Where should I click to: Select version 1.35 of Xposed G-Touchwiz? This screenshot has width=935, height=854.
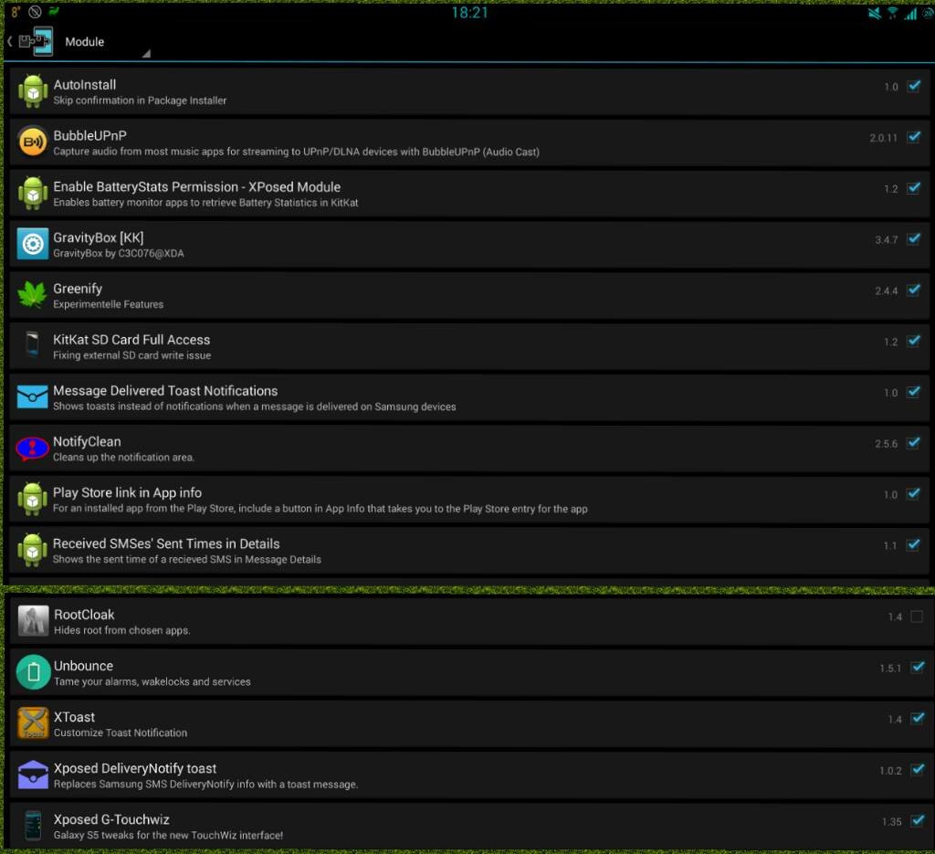pos(891,822)
